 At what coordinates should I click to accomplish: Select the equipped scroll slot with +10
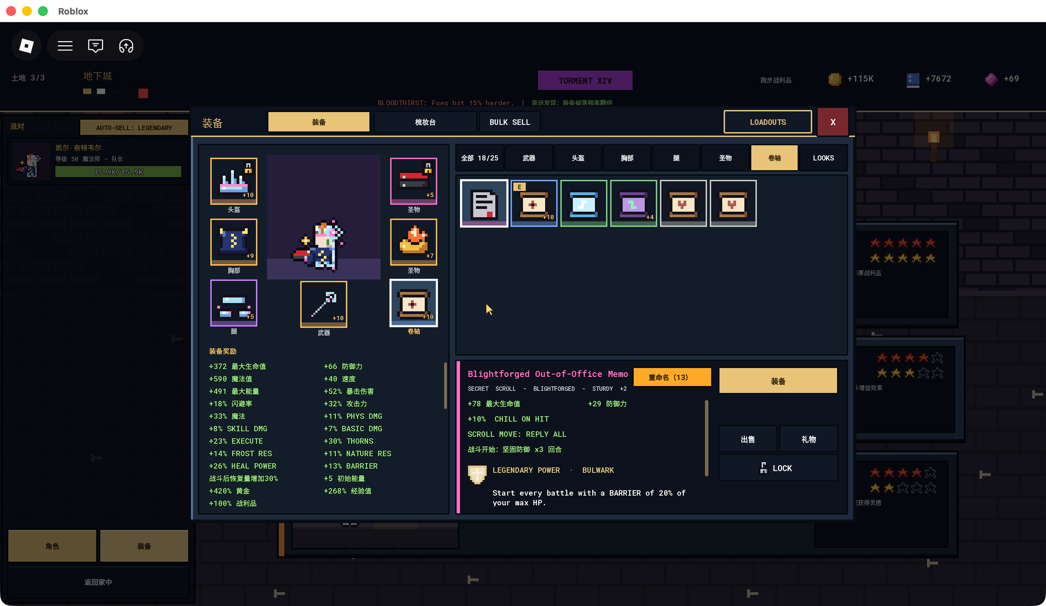point(413,303)
